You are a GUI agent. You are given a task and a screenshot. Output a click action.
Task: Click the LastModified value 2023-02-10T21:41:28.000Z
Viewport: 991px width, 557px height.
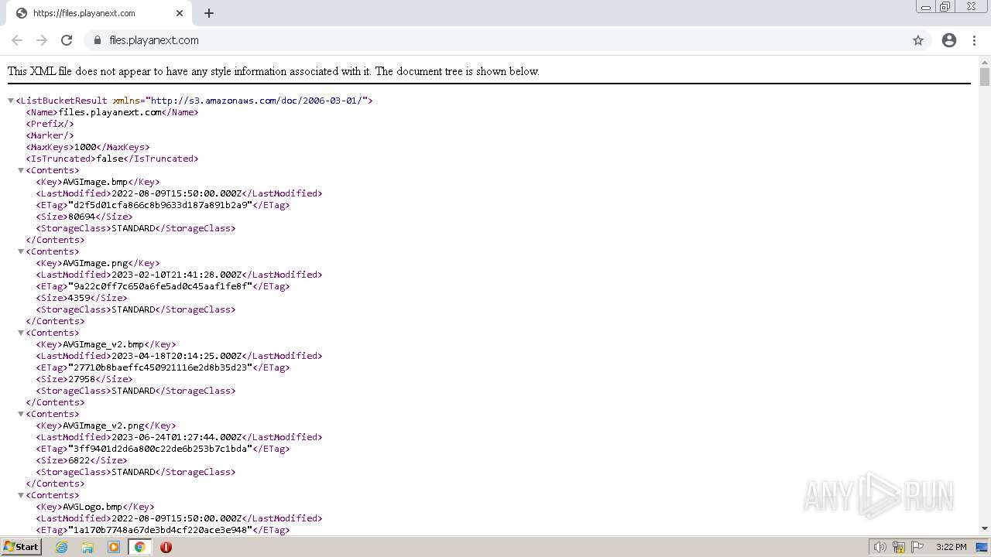click(x=177, y=275)
